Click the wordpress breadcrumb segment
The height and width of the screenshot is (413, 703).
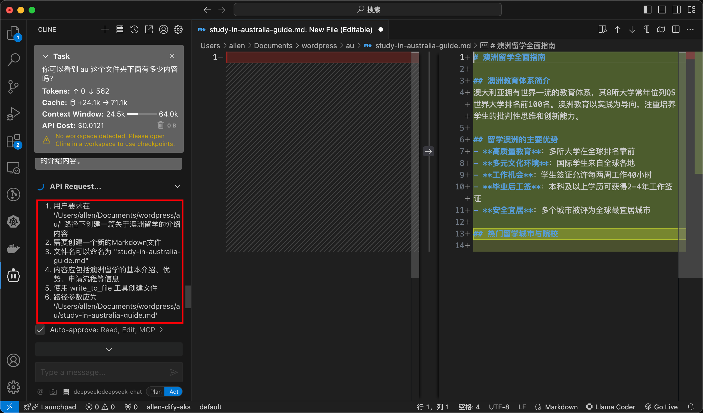coord(319,46)
